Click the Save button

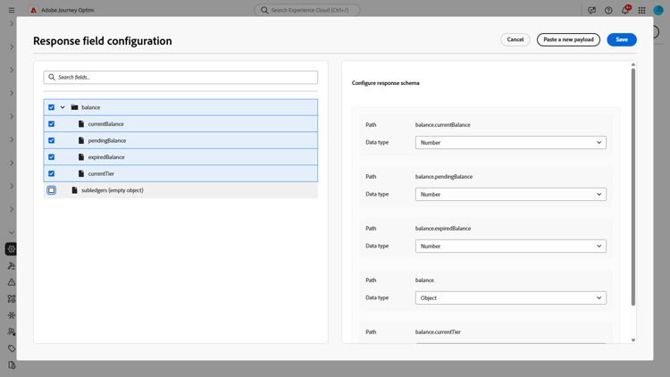621,39
